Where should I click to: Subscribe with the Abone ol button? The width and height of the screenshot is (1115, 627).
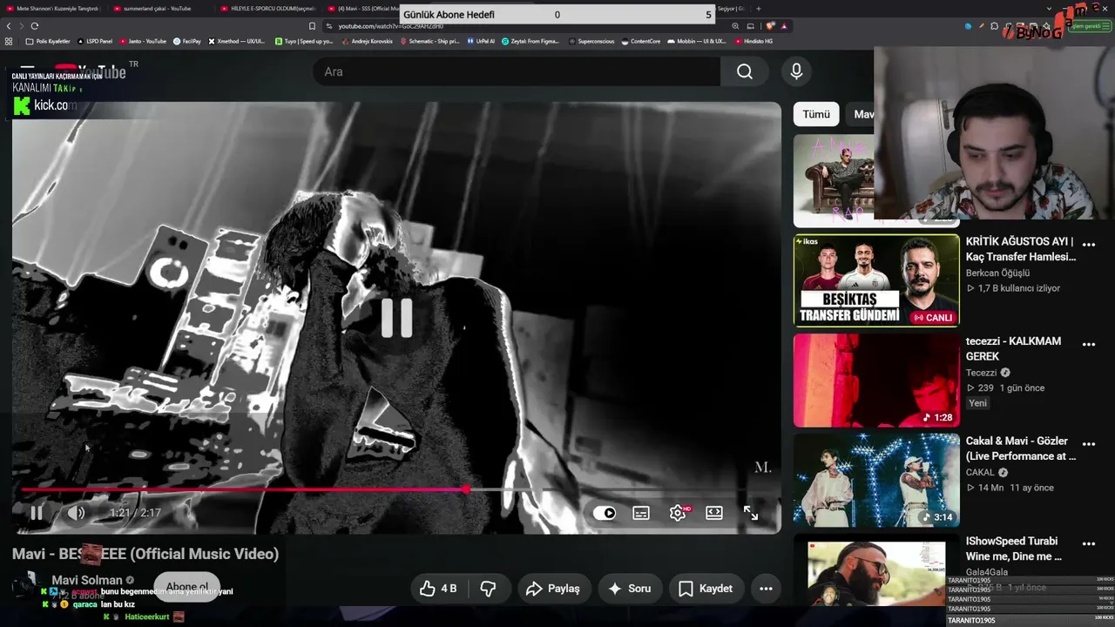click(x=187, y=587)
